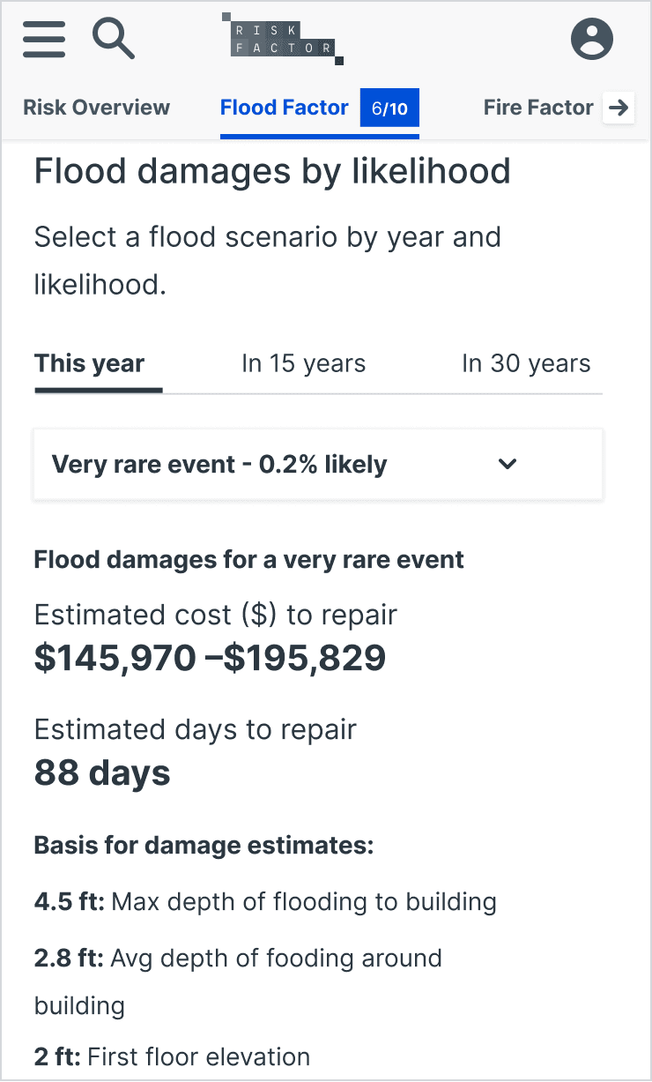Click the 88 days repair estimate
The width and height of the screenshot is (652, 1082).
(x=102, y=772)
